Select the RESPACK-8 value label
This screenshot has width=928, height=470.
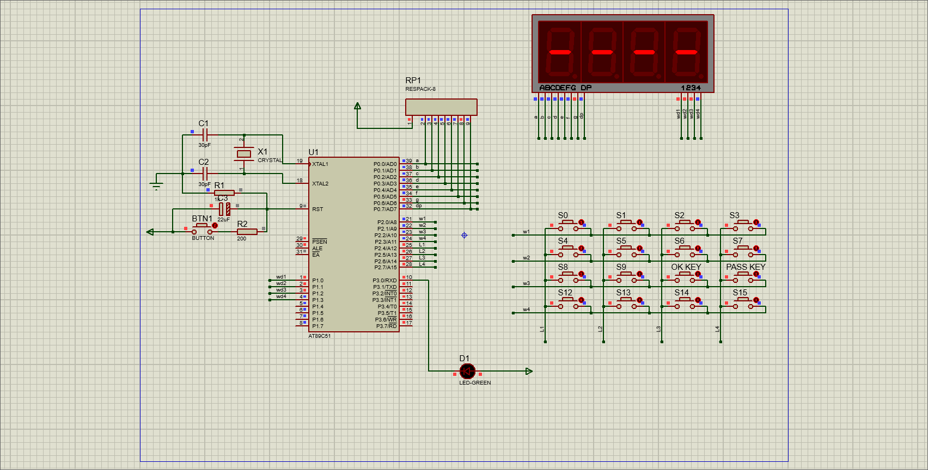point(420,89)
